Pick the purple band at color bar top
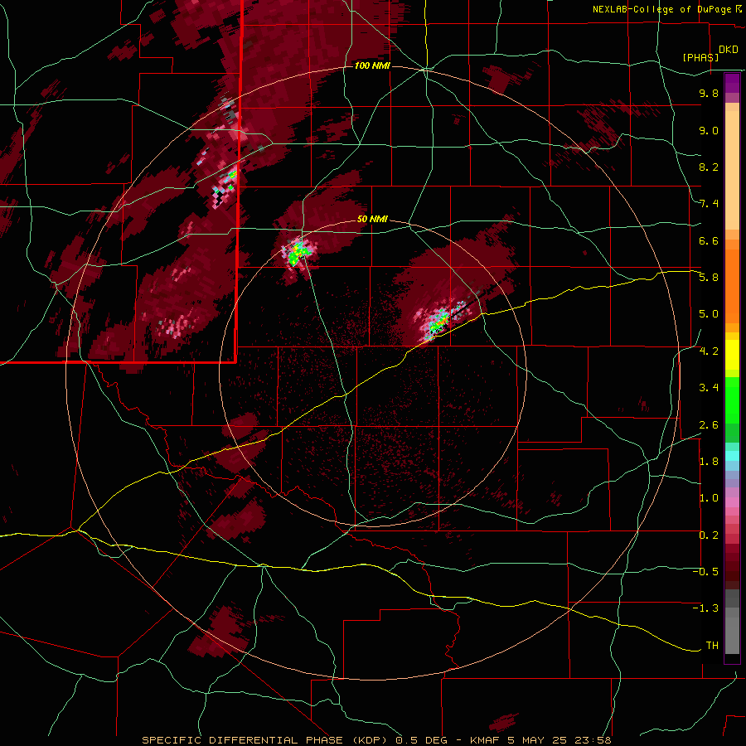Viewport: 746px width, 746px height. click(x=732, y=83)
